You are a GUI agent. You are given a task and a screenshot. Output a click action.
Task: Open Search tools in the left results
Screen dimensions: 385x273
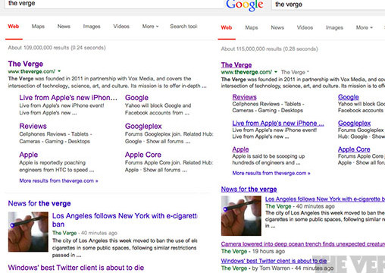[183, 27]
